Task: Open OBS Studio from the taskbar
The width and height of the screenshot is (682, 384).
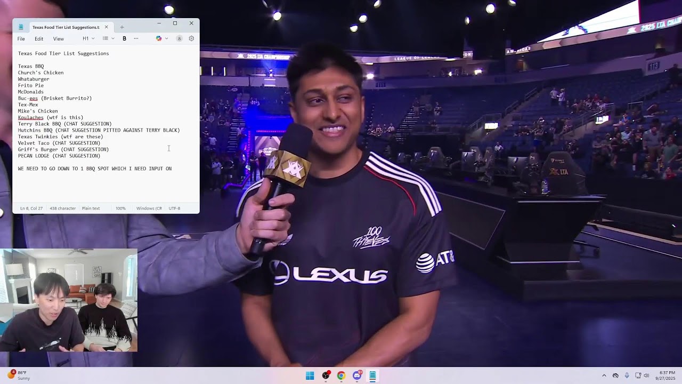Action: click(326, 375)
